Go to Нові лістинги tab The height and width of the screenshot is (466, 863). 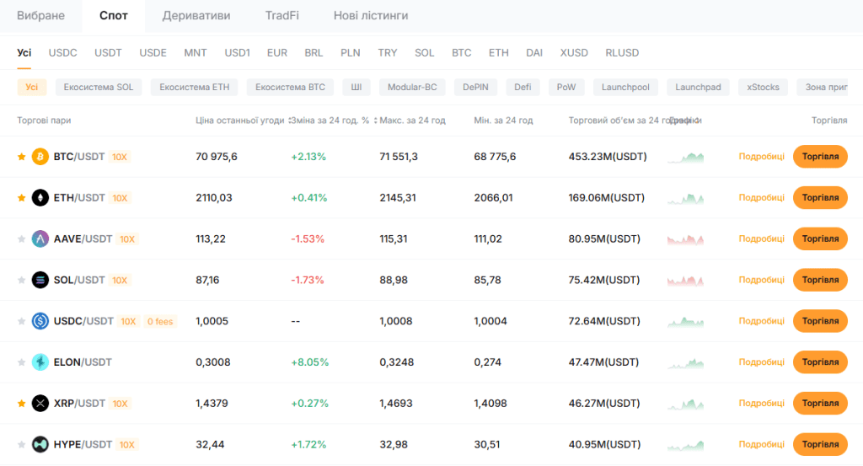point(371,15)
